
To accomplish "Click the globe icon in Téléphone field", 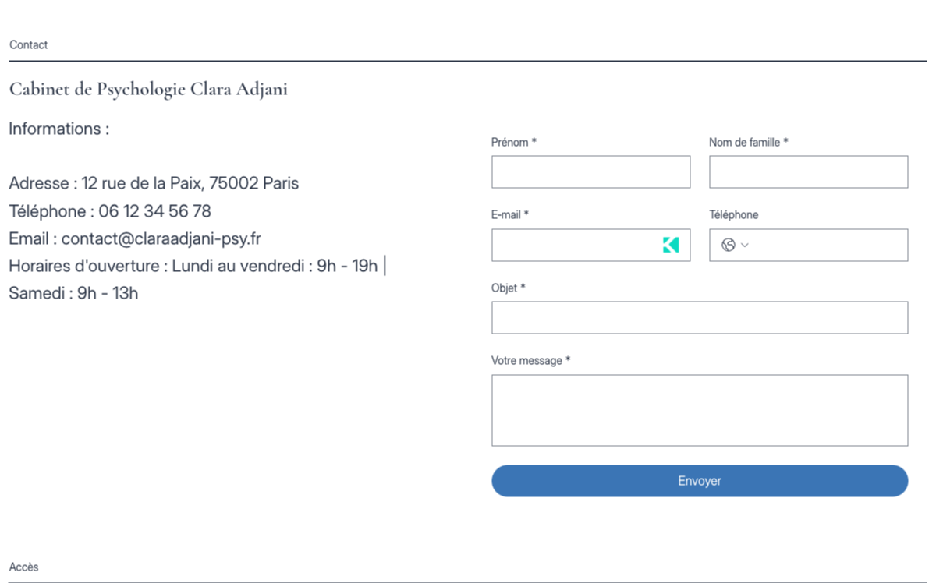I will (x=729, y=245).
